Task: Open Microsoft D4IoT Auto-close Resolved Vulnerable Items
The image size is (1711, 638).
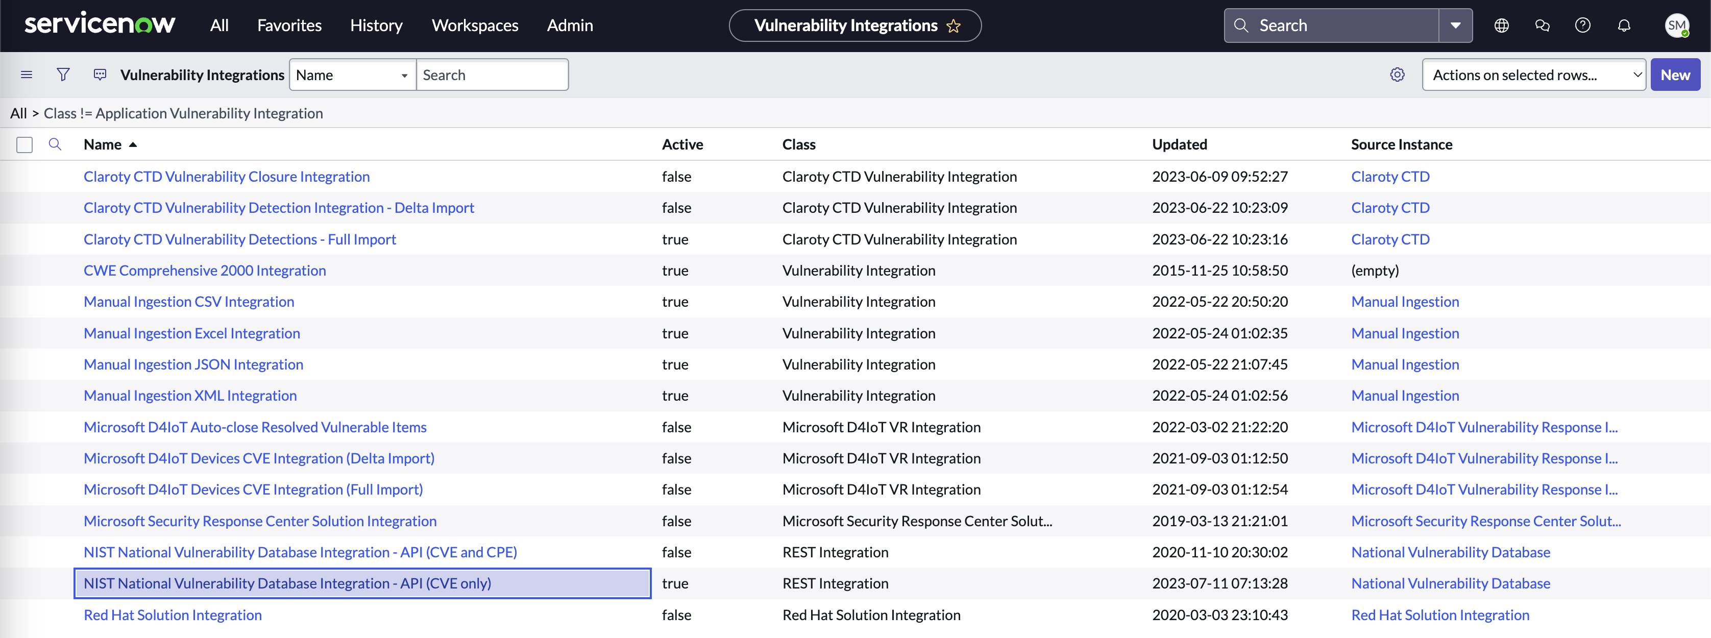Action: pyautogui.click(x=255, y=427)
